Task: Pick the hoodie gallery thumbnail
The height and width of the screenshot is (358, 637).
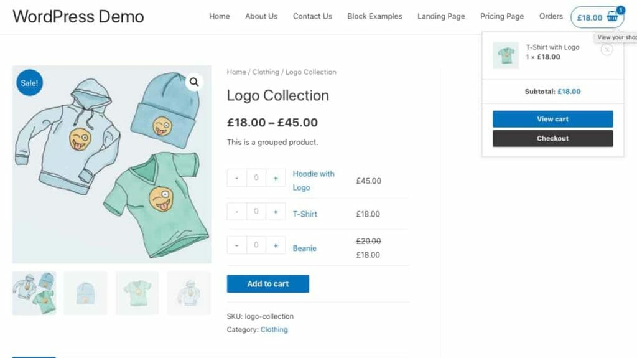Action: (x=188, y=293)
